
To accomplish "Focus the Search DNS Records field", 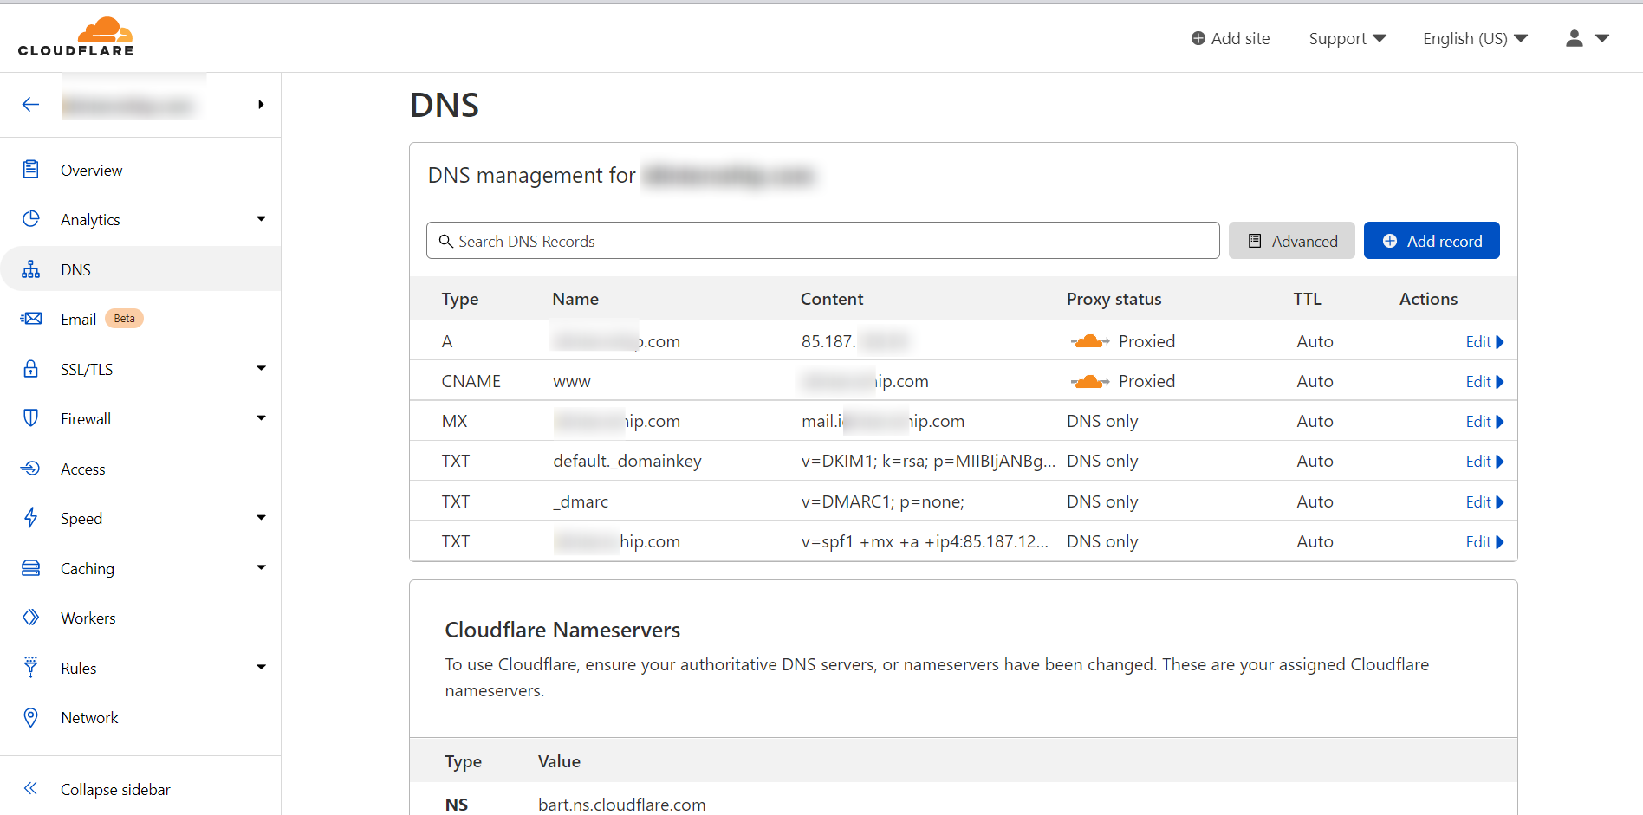I will point(822,241).
